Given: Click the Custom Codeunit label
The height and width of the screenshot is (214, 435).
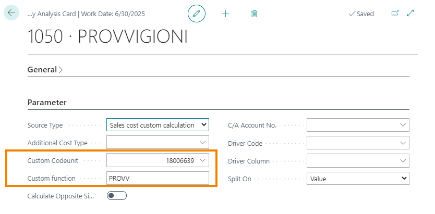Looking at the screenshot, I should (53, 160).
